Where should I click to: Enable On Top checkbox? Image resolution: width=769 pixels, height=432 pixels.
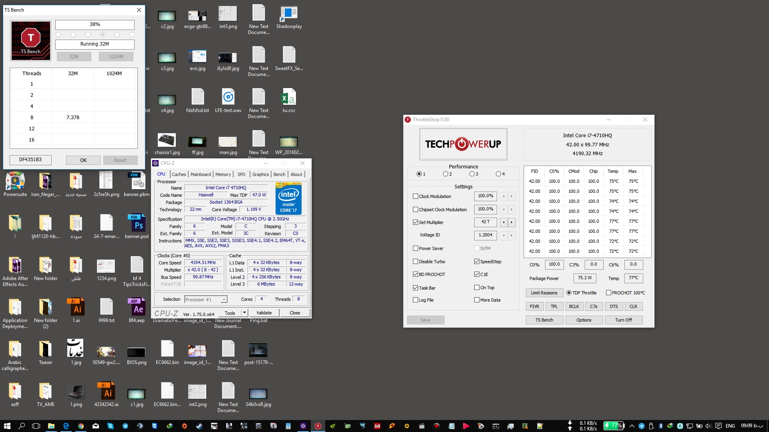coord(477,288)
